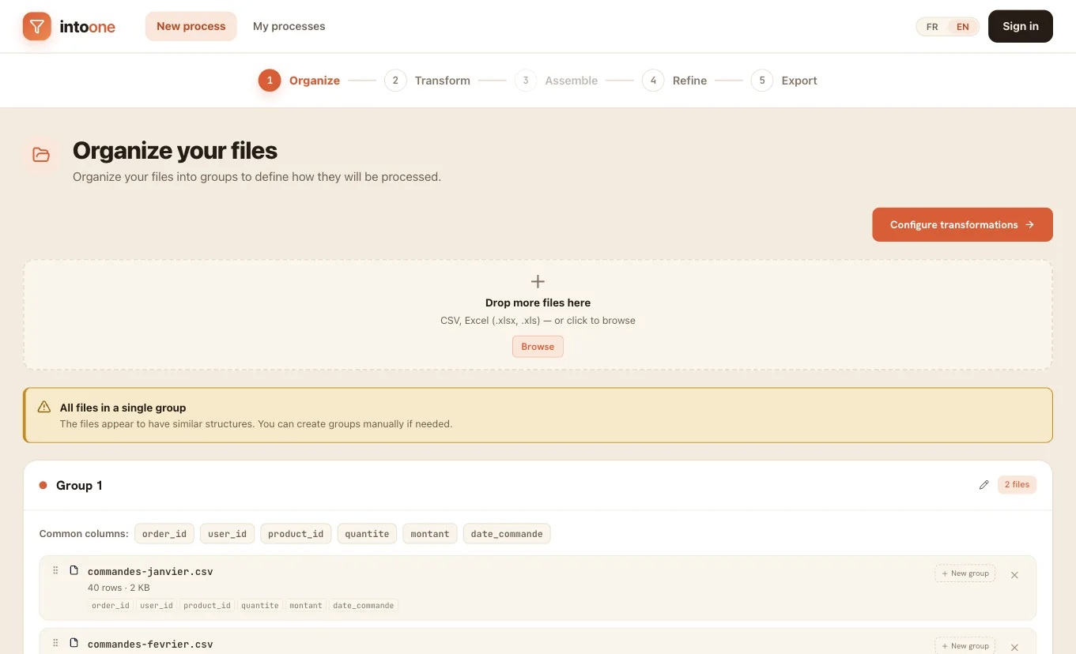This screenshot has width=1076, height=654.
Task: Select the commandes-janvier.csv file name
Action: [150, 571]
